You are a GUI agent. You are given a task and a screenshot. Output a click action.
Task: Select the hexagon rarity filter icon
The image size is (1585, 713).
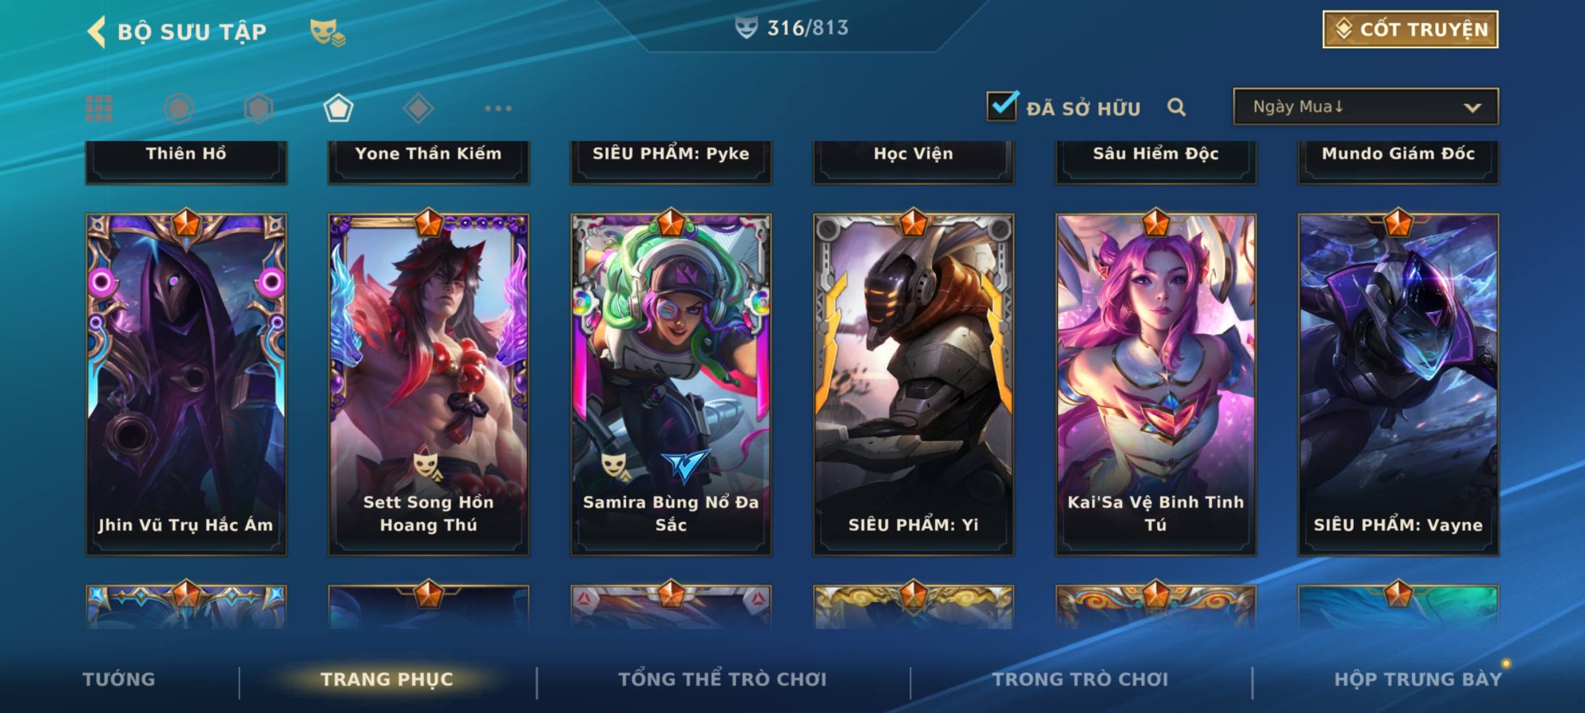258,108
